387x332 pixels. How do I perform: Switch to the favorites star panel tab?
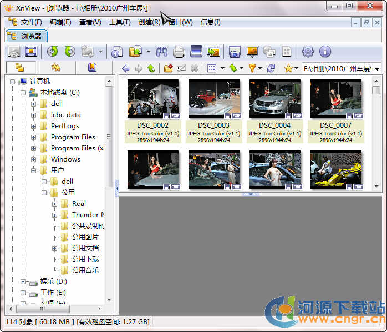click(x=55, y=68)
